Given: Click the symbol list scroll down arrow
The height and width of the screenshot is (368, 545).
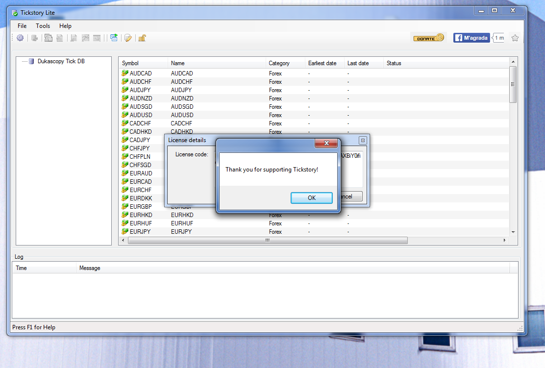Looking at the screenshot, I should (x=513, y=232).
